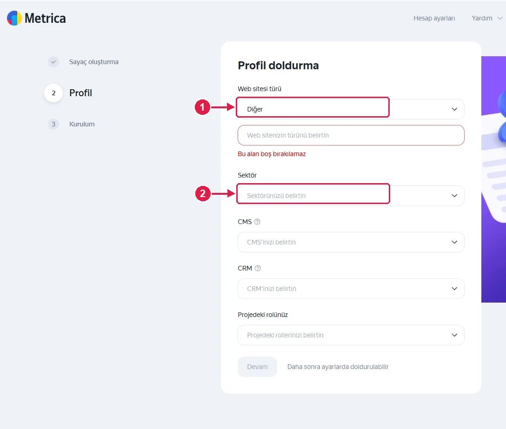The width and height of the screenshot is (506, 429).
Task: Go to the Kurulum step
Action: click(82, 124)
